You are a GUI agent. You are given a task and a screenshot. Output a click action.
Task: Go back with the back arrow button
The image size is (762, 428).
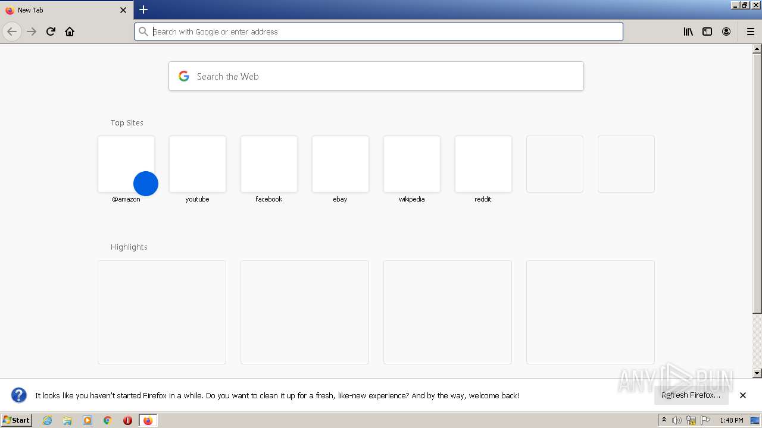point(12,32)
